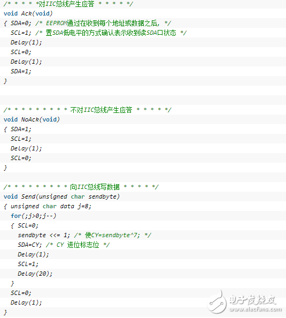Click the Delay(20); statement

pos(35,274)
